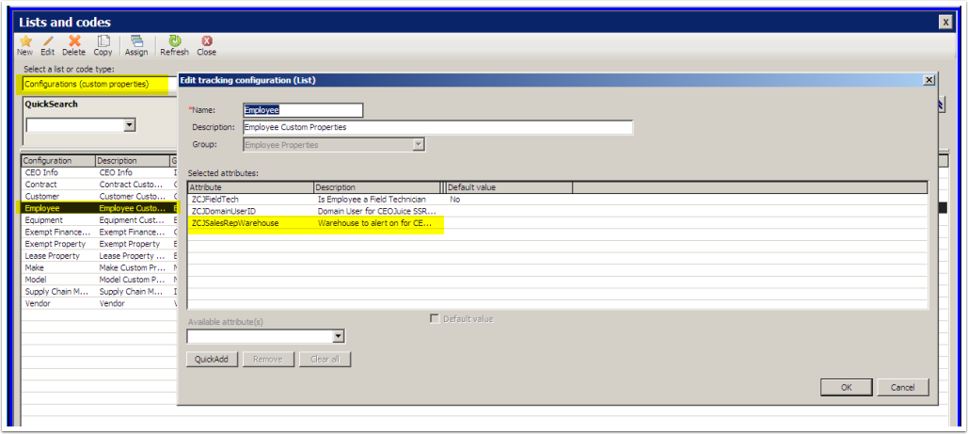The image size is (968, 434).
Task: Select the Model configuration row
Action: pyautogui.click(x=100, y=280)
